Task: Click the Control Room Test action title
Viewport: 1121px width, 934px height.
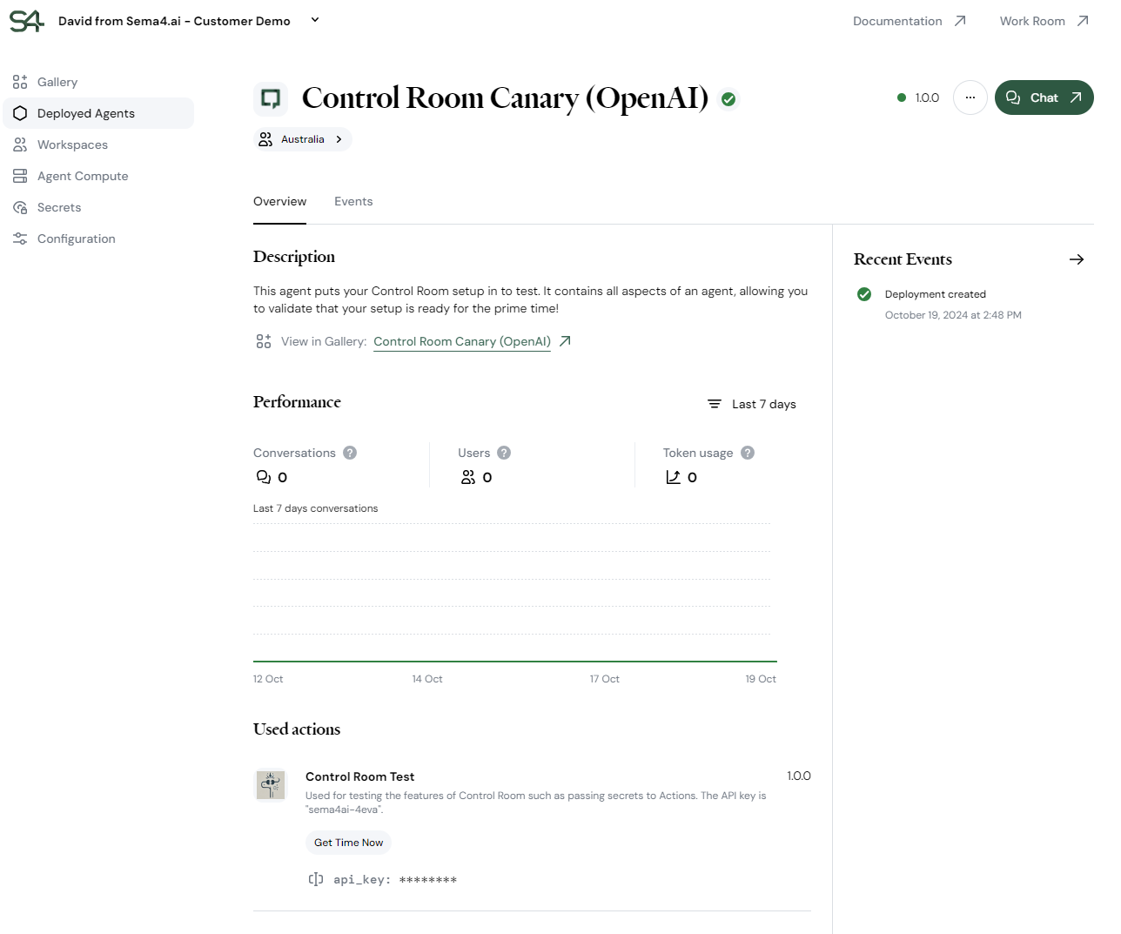Action: click(359, 776)
